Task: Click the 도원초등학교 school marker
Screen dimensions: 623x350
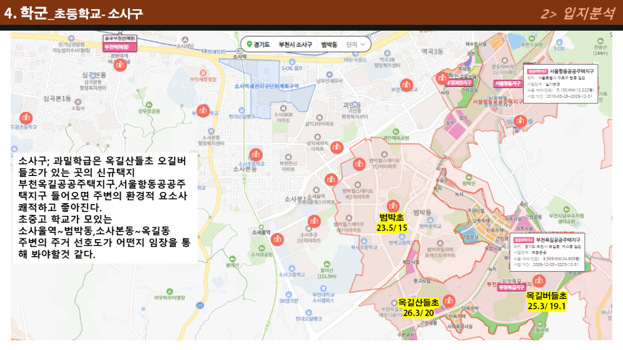Action: (x=14, y=126)
